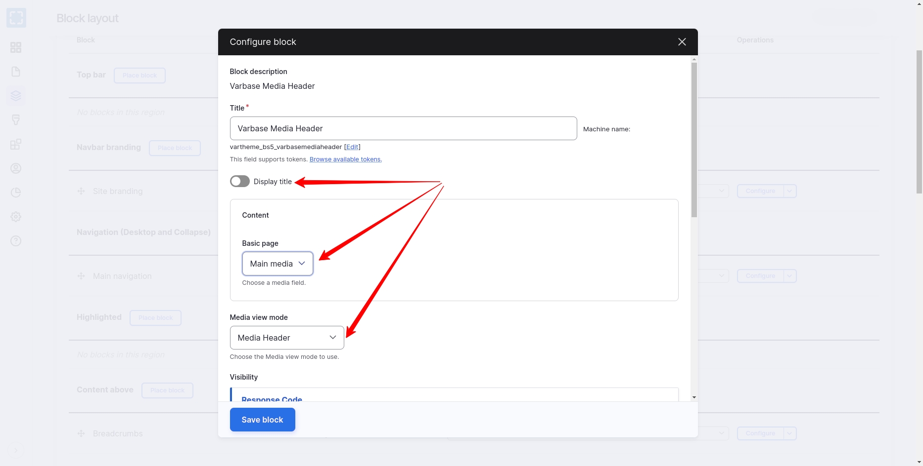Image resolution: width=923 pixels, height=466 pixels.
Task: Edit the machine name via Edit link
Action: 352,147
